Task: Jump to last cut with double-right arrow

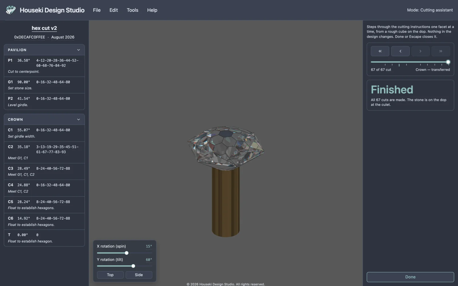Action: tap(441, 51)
